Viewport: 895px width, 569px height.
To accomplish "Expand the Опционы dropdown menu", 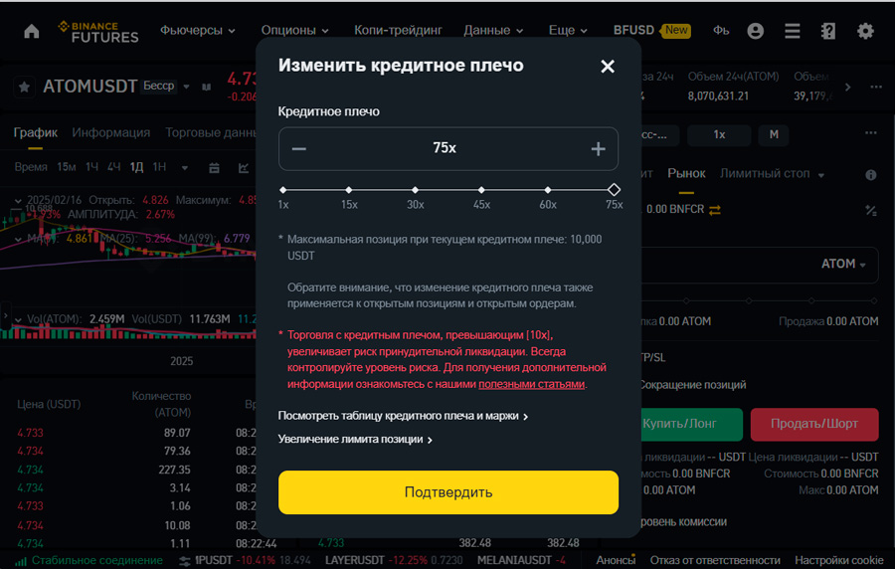I will [x=294, y=30].
